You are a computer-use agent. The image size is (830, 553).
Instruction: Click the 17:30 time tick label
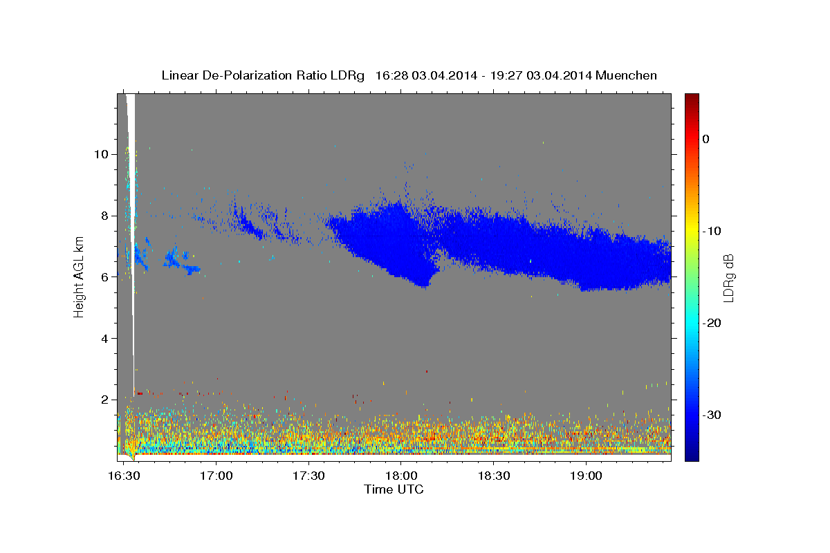click(308, 476)
